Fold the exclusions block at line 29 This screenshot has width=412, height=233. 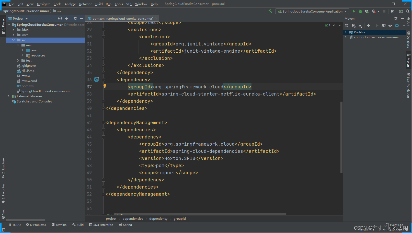(x=103, y=30)
